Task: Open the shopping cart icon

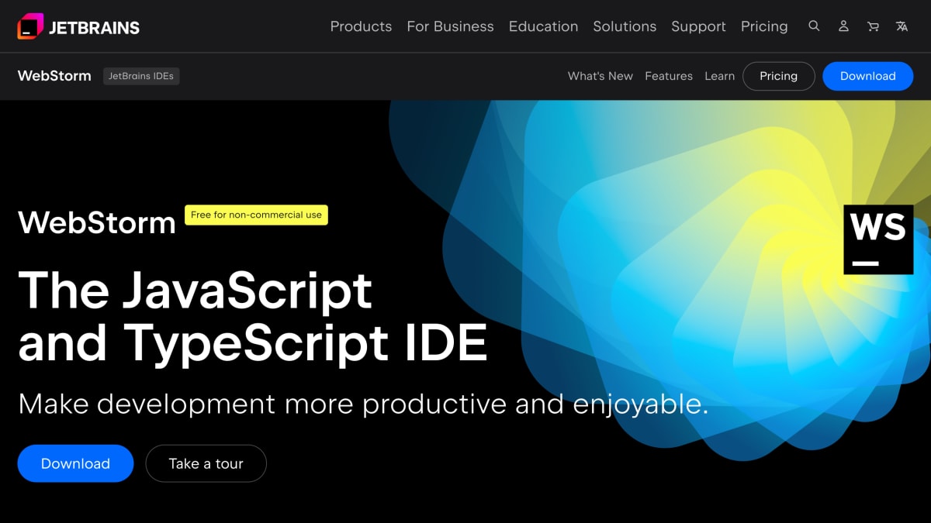Action: coord(873,26)
